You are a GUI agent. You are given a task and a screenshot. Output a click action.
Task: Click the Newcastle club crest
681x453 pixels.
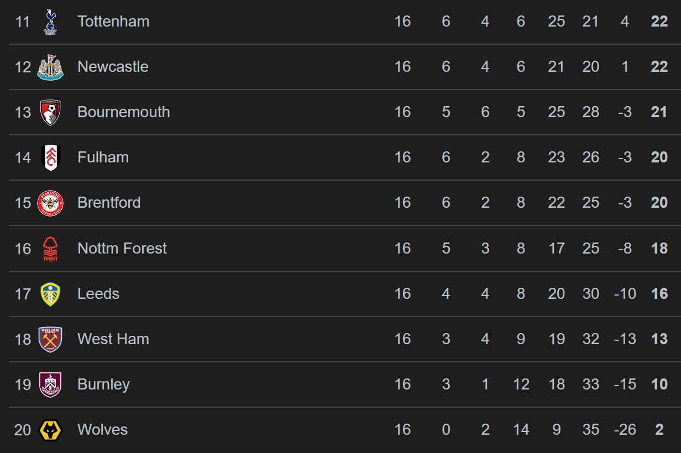point(50,67)
